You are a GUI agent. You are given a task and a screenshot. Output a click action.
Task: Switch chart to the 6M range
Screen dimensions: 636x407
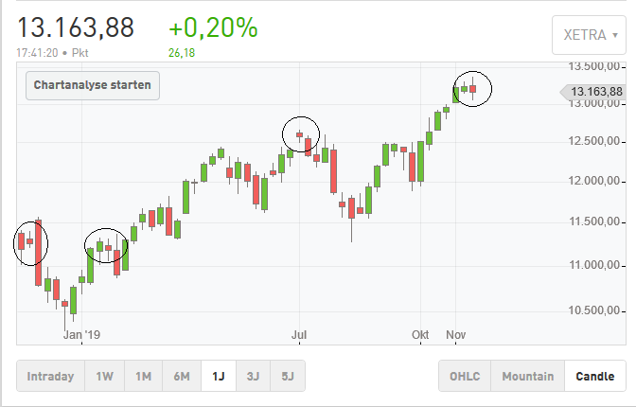pyautogui.click(x=182, y=376)
